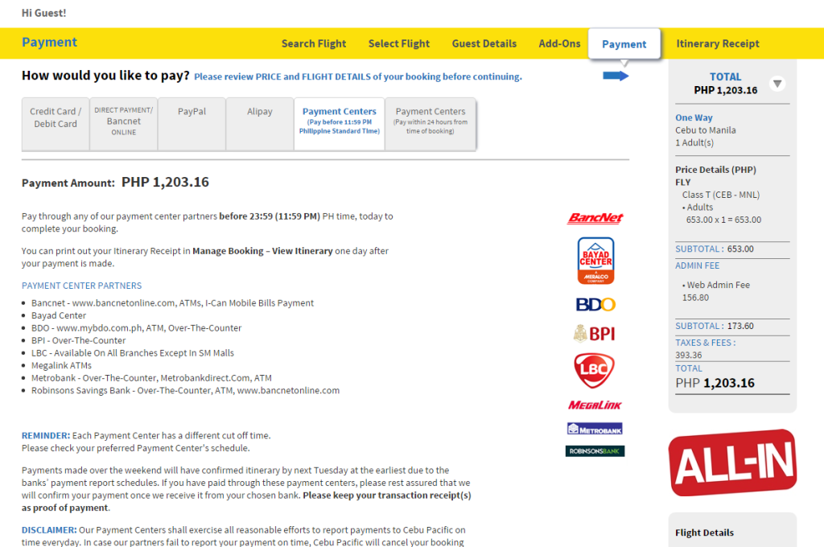Click the review PRICE and FLIGHT DETAILS notice
The height and width of the screenshot is (547, 824).
point(358,76)
